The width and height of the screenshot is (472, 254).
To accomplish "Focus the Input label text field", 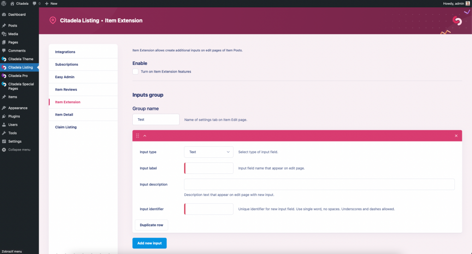I will pyautogui.click(x=209, y=168).
